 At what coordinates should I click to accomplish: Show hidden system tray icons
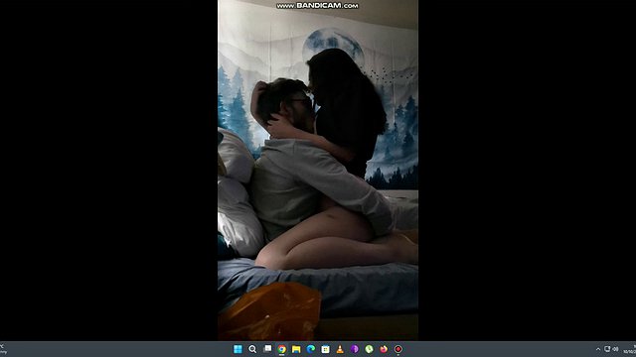click(598, 349)
